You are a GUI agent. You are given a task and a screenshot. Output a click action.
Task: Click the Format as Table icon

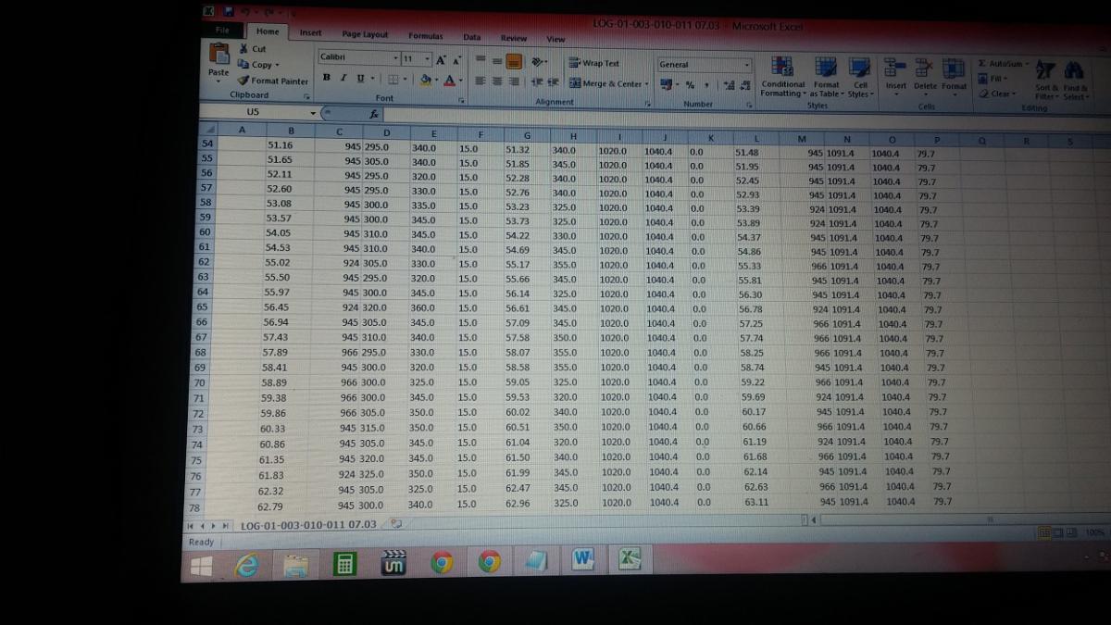(x=825, y=68)
